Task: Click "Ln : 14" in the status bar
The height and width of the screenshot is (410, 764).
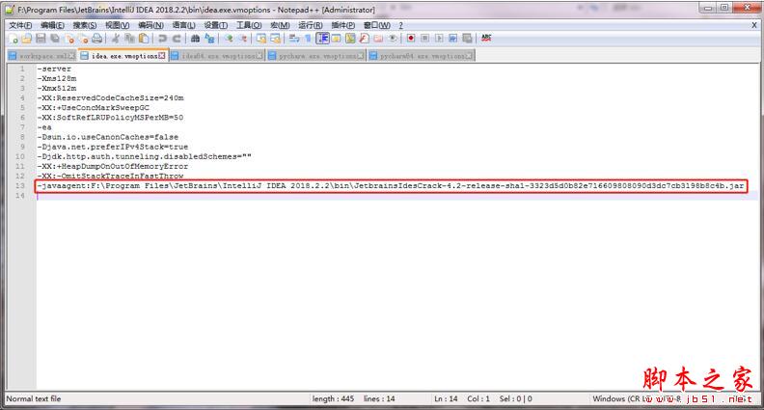Action: coord(446,398)
